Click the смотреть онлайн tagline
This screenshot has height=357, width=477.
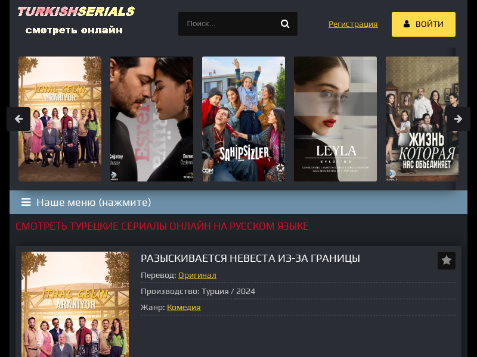coord(74,30)
